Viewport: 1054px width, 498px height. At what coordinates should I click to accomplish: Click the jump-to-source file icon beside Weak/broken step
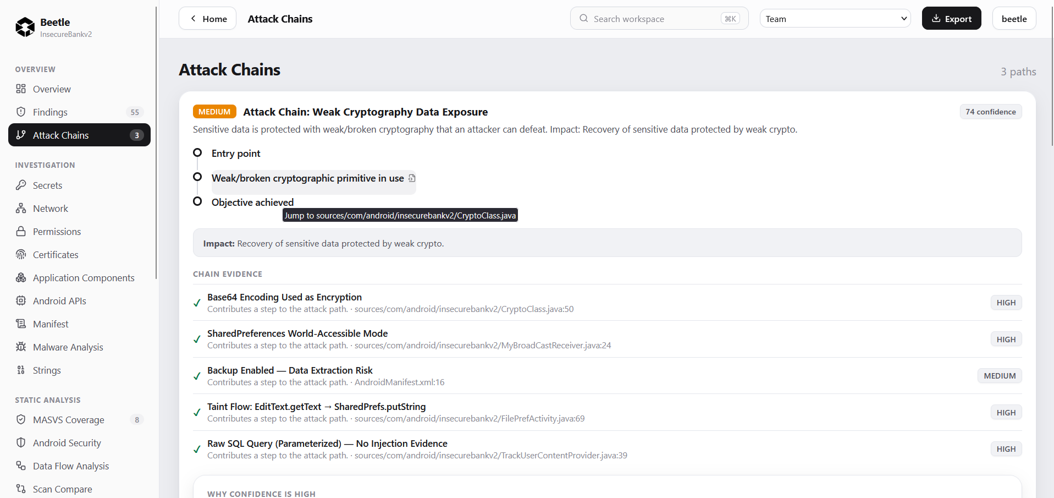(412, 178)
